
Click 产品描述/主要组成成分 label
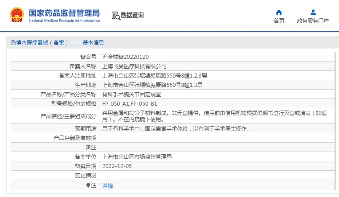click(68, 116)
